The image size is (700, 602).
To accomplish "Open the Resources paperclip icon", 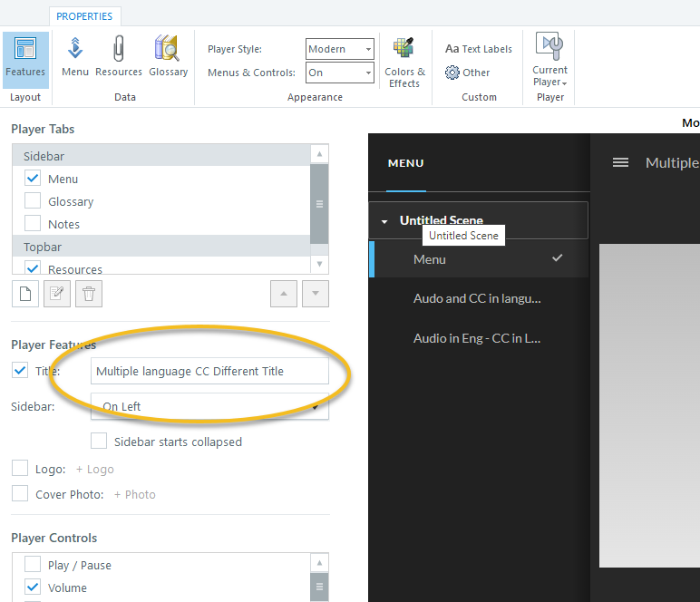I will 118,57.
